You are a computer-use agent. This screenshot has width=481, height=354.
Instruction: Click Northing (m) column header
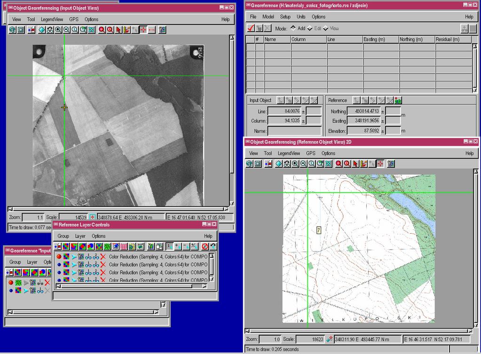tap(417, 39)
